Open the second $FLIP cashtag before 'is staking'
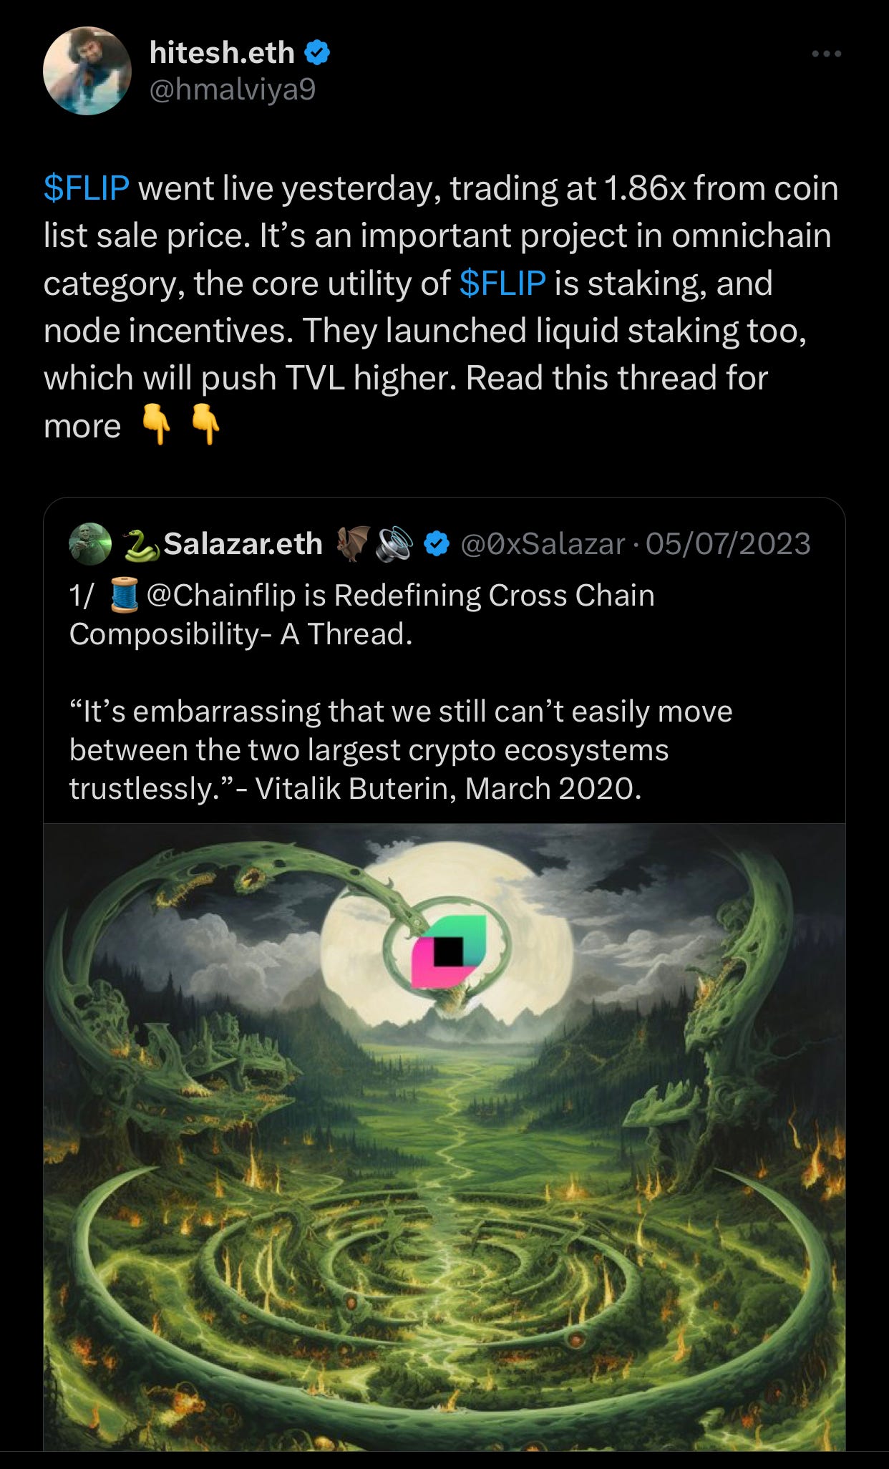The image size is (889, 1469). point(502,283)
